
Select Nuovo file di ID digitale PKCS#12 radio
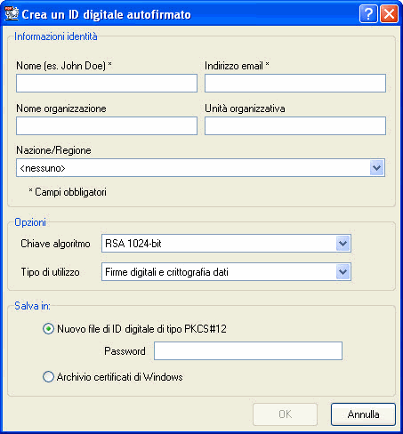(x=48, y=329)
